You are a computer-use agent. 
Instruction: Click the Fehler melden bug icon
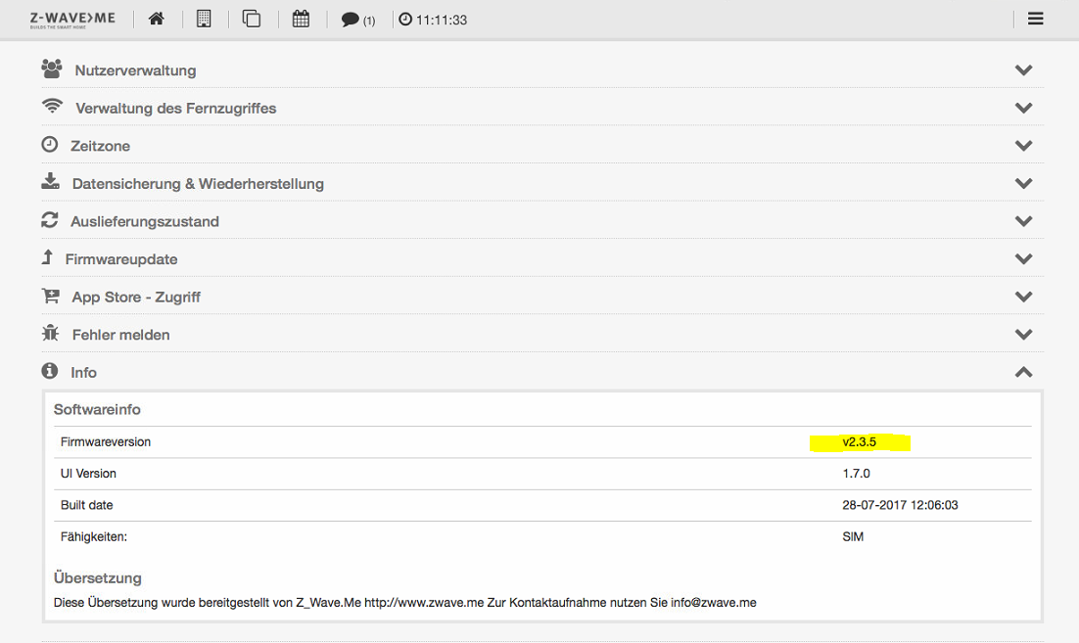(50, 334)
